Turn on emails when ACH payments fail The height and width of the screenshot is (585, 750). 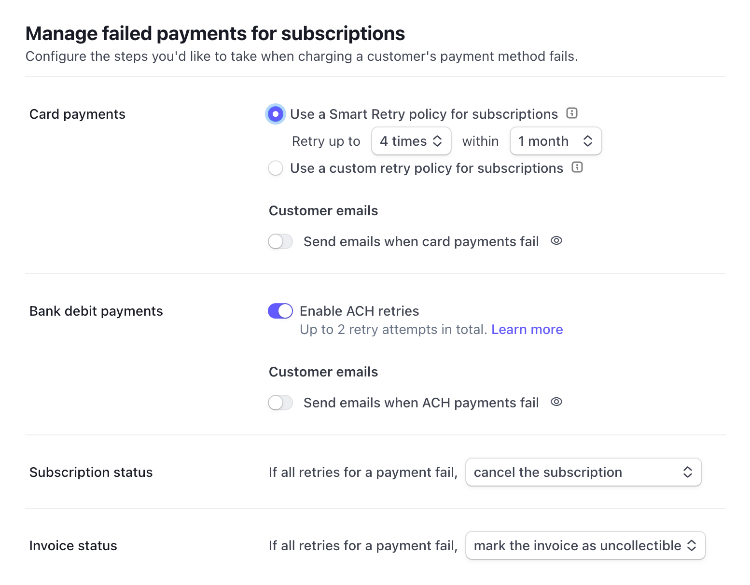pos(280,403)
